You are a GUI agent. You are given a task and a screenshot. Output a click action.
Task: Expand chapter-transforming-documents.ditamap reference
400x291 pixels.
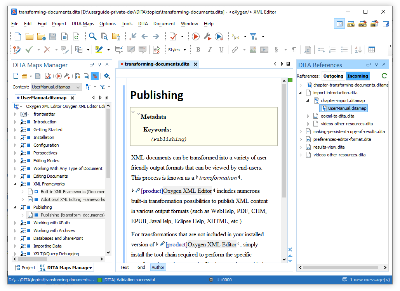pyautogui.click(x=301, y=85)
